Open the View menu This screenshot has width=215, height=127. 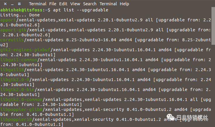coord(75,4)
